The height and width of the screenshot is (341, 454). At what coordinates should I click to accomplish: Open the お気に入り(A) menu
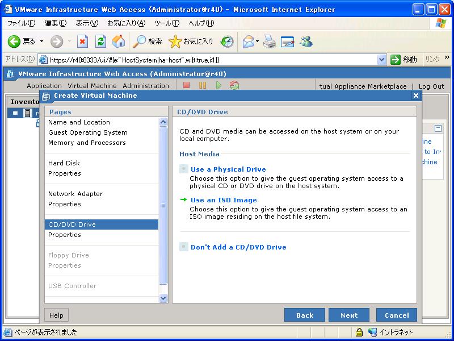126,23
